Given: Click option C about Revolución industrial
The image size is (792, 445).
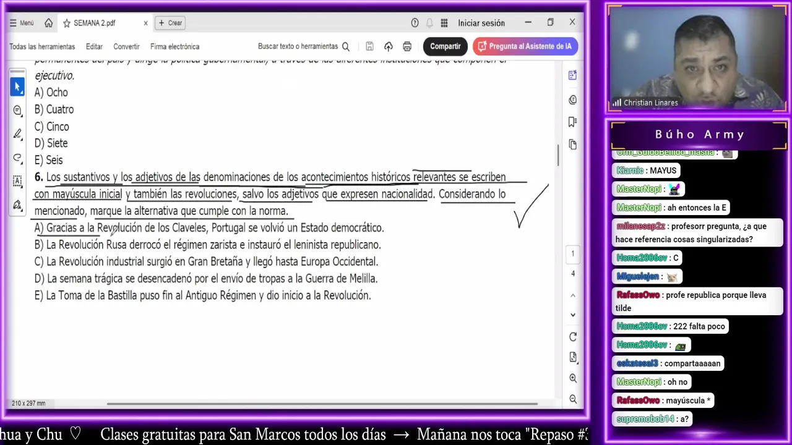Looking at the screenshot, I should (206, 261).
